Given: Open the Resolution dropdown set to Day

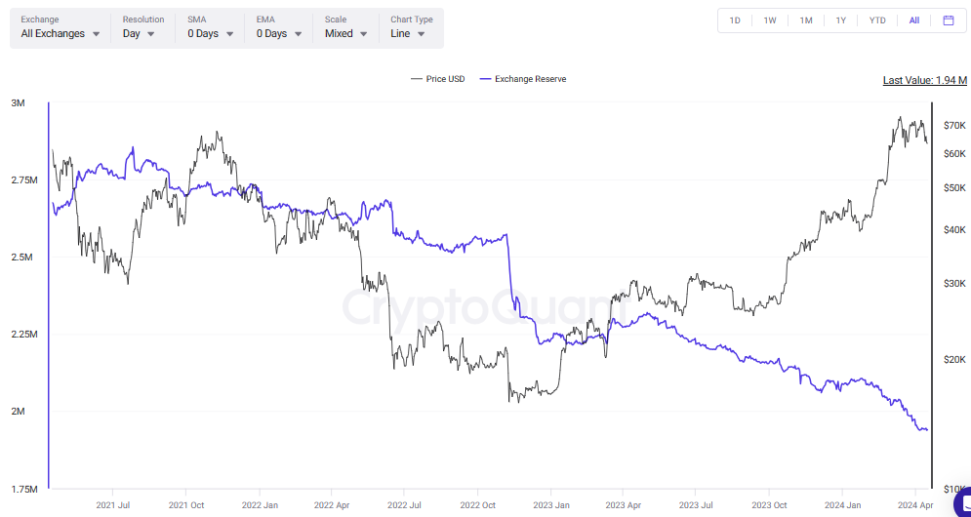Looking at the screenshot, I should 140,33.
